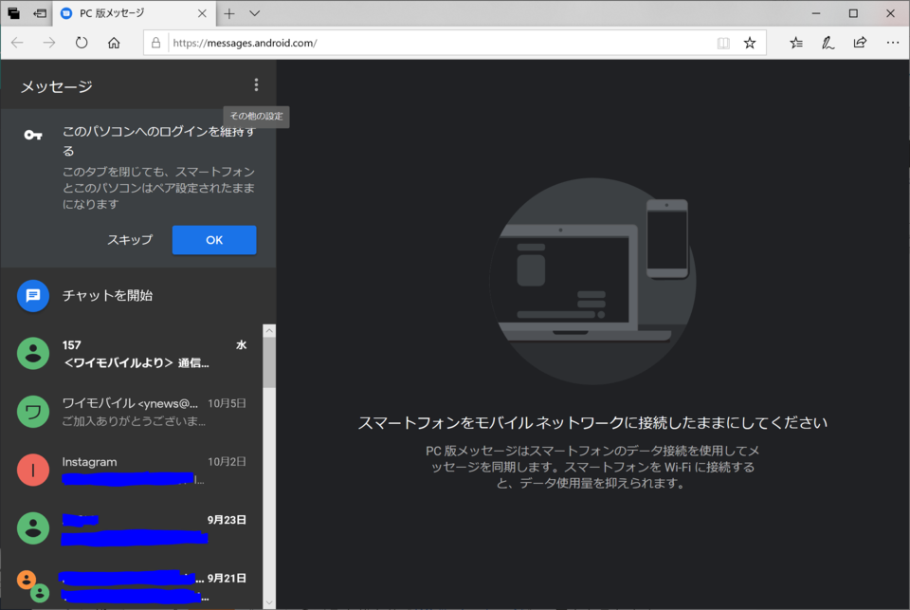The width and height of the screenshot is (910, 610).
Task: Click the avatar for 9月23日 conversation
Action: pos(33,528)
